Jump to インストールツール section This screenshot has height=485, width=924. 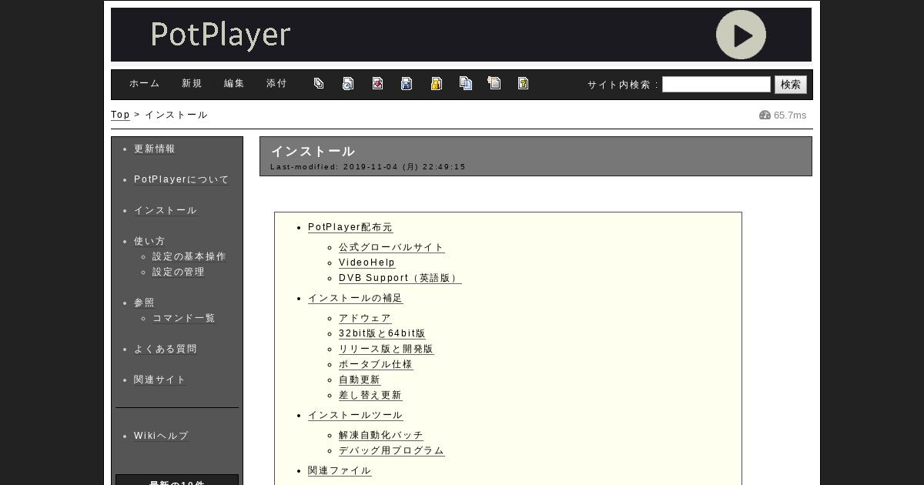click(x=356, y=415)
